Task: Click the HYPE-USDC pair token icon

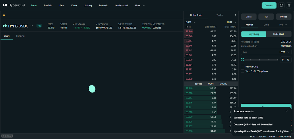Action: [5, 26]
